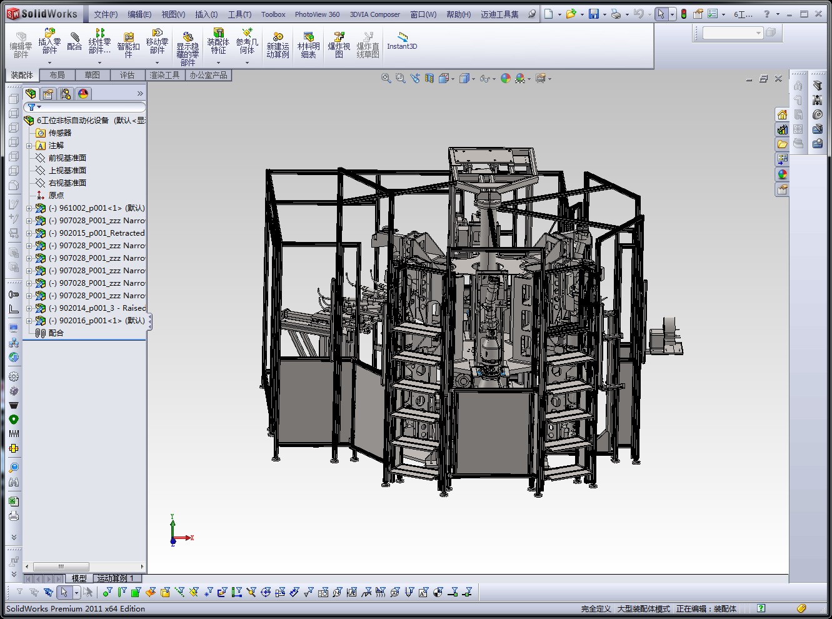
Task: Open the 帮助(H) menu
Action: click(458, 14)
